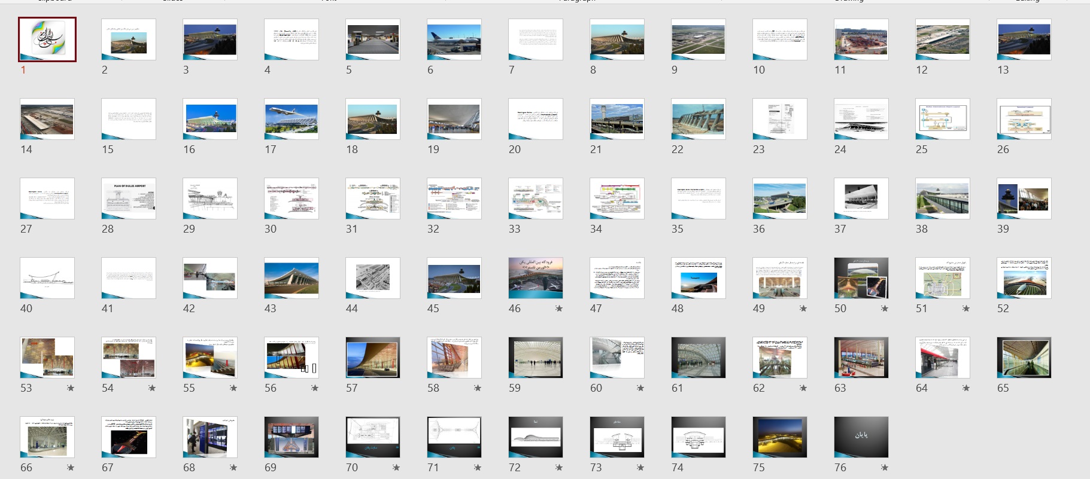
Task: Pick slide 40 with terminal section sketch
Action: click(x=47, y=278)
